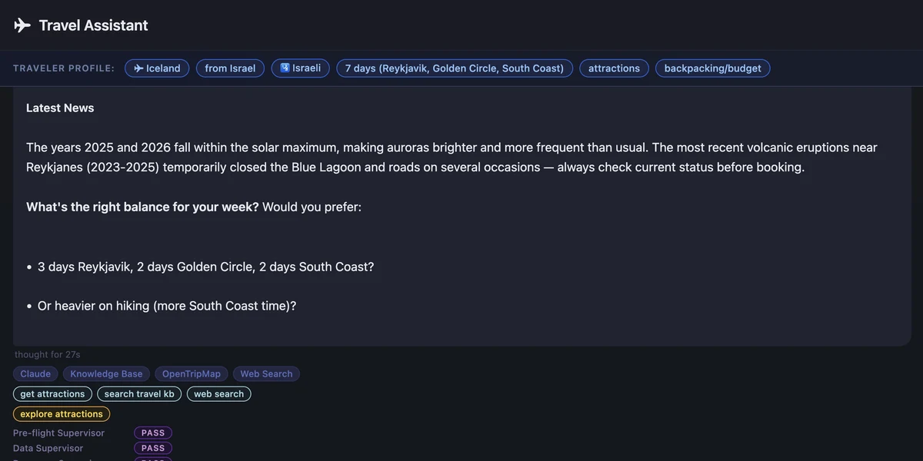923x461 pixels.
Task: Click the PASS badge beside Data Supervisor
Action: pos(153,449)
